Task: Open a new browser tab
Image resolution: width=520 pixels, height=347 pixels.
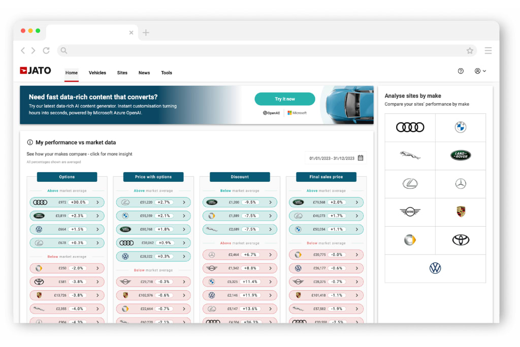Action: 146,33
